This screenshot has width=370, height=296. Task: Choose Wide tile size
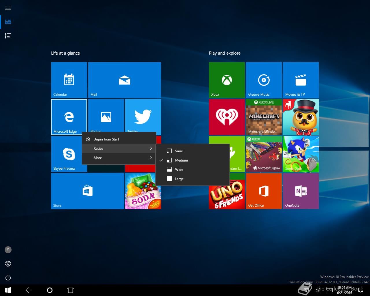(193, 169)
